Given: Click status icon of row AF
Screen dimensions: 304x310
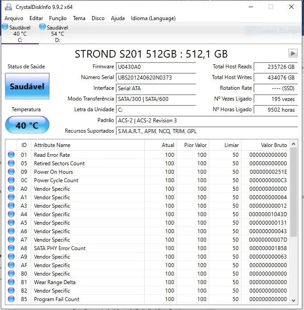Looking at the screenshot, I should [x=11, y=265].
